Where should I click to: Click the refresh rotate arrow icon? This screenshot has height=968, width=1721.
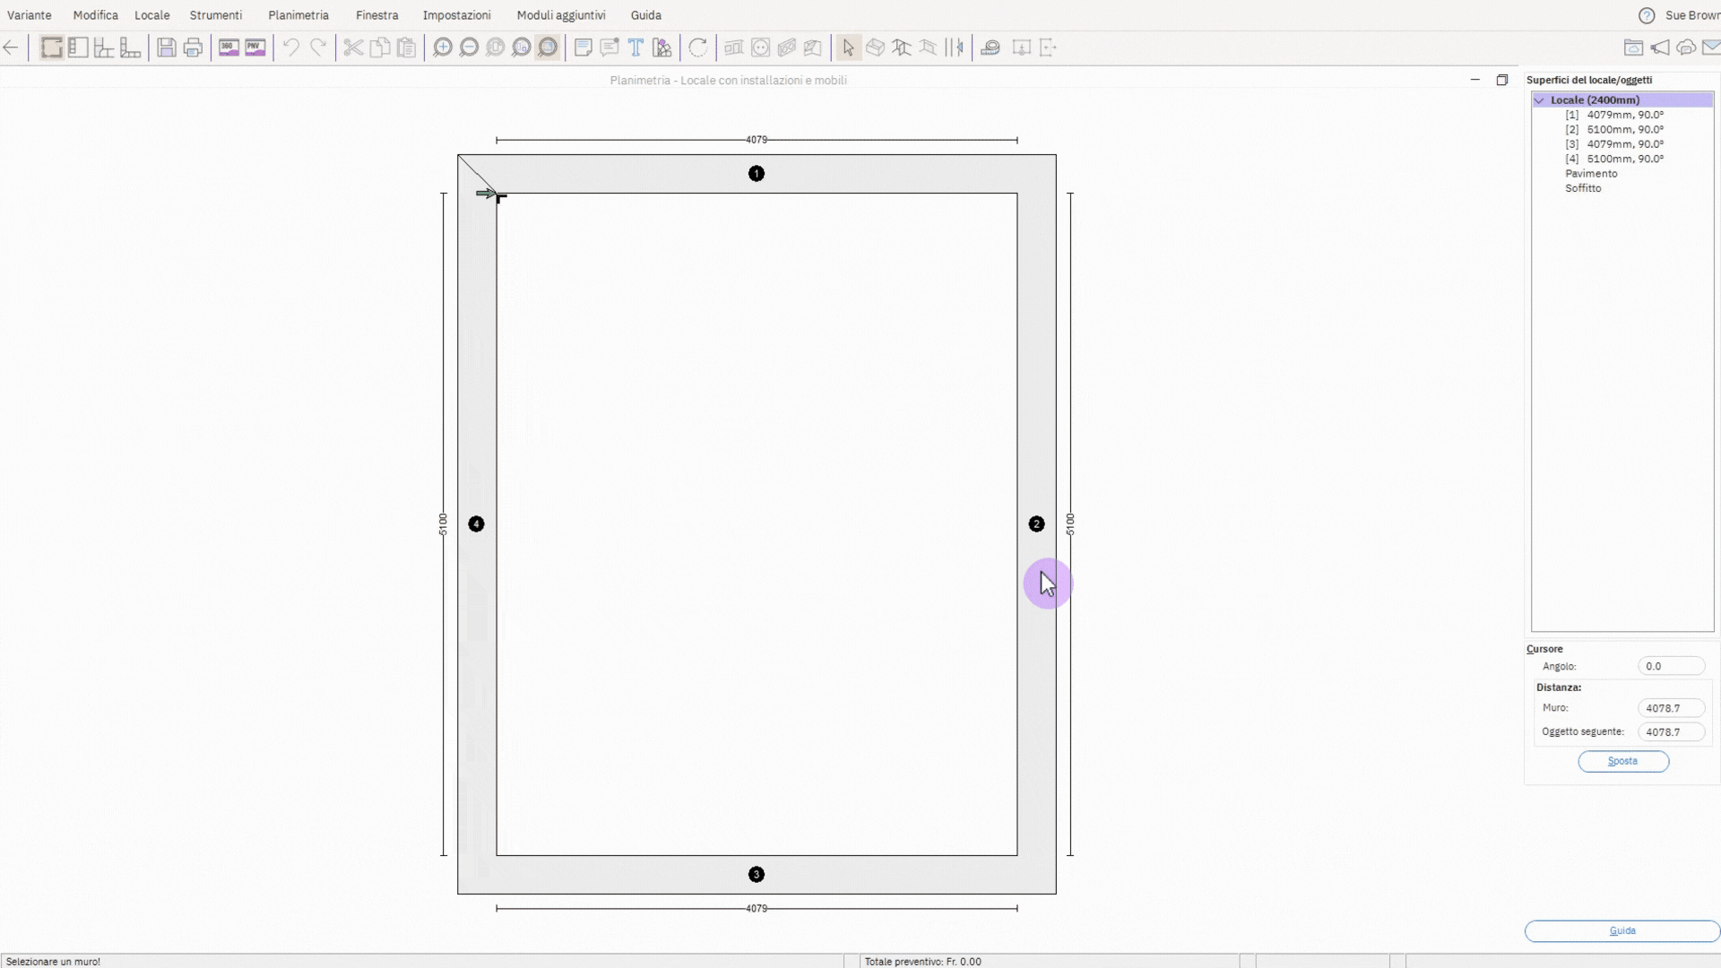point(698,48)
